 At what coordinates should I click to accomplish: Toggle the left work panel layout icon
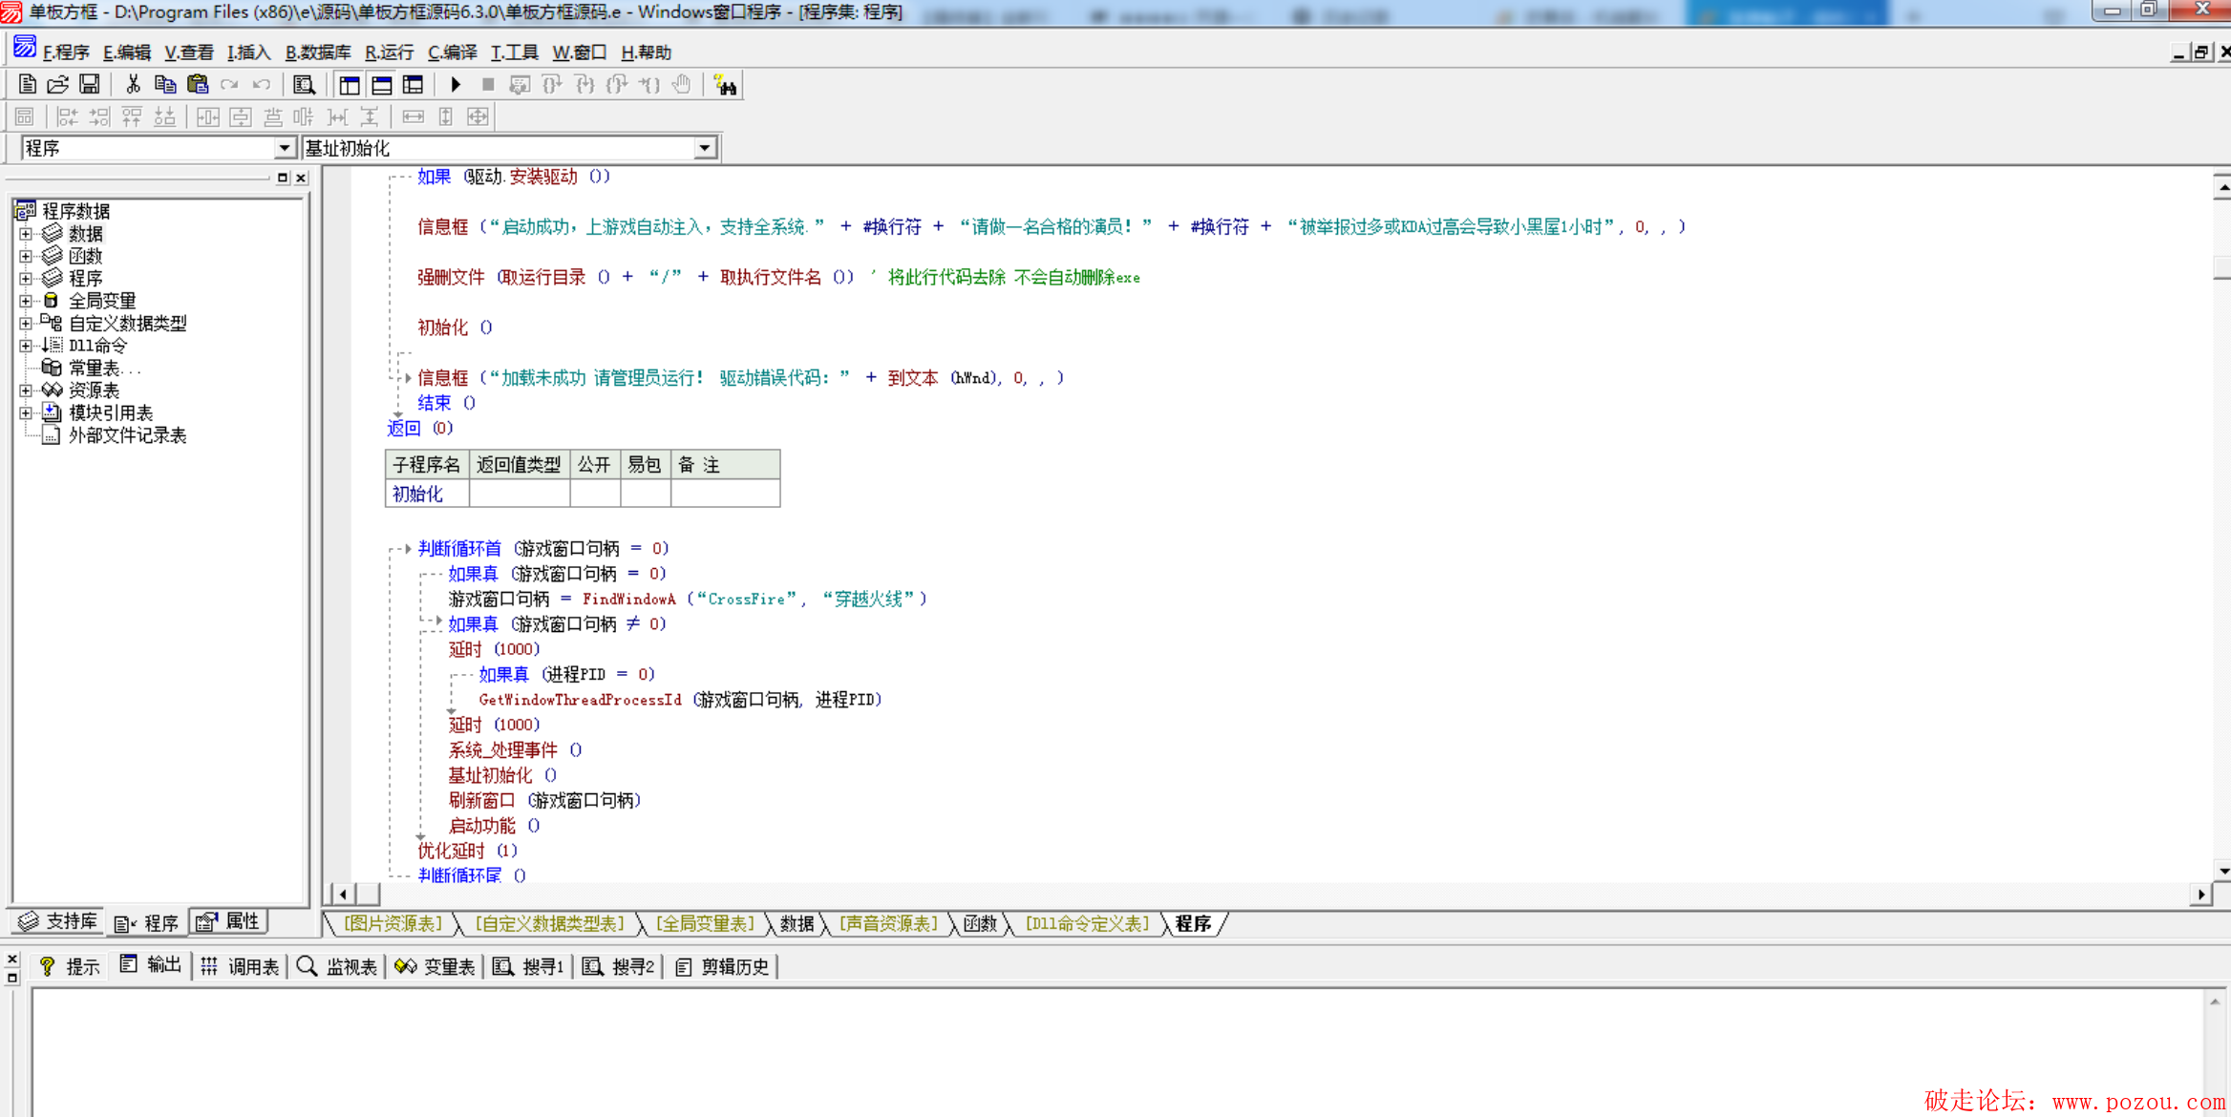click(x=350, y=85)
